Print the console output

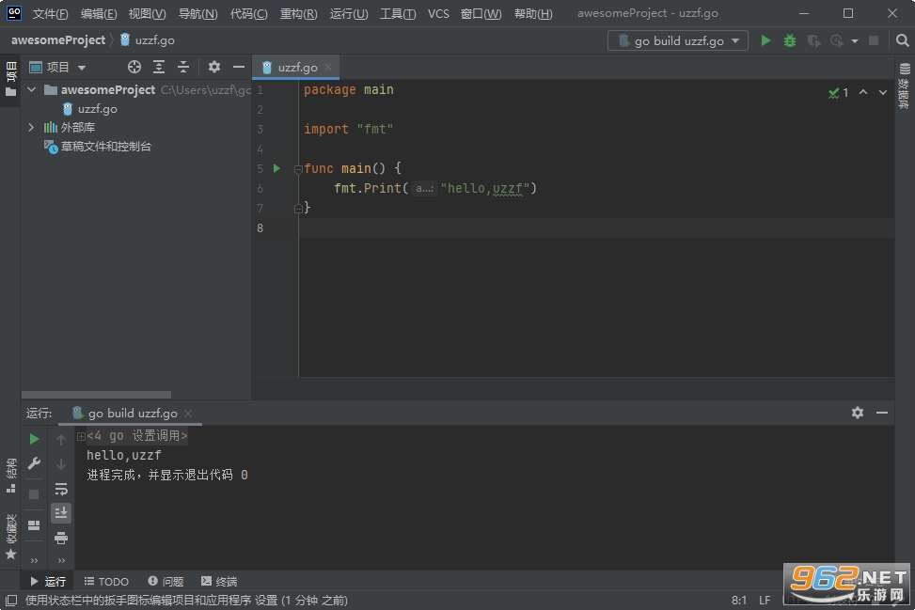coord(61,539)
